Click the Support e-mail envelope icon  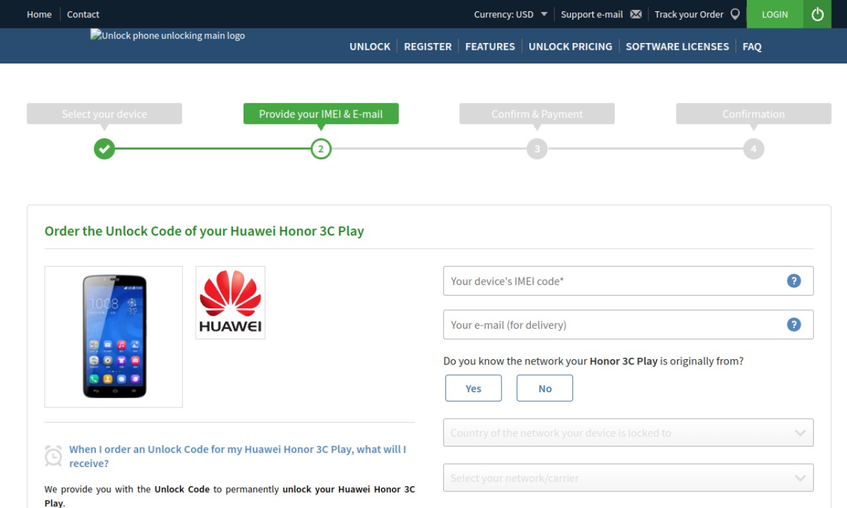[x=636, y=14]
